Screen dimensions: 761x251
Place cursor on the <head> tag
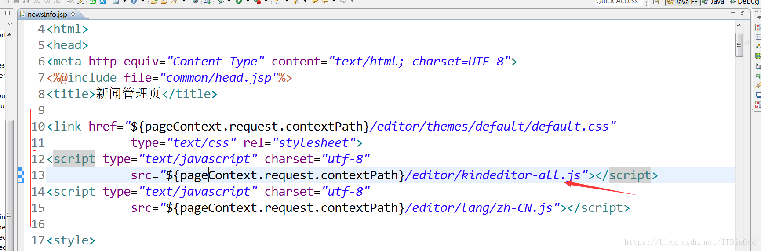68,45
